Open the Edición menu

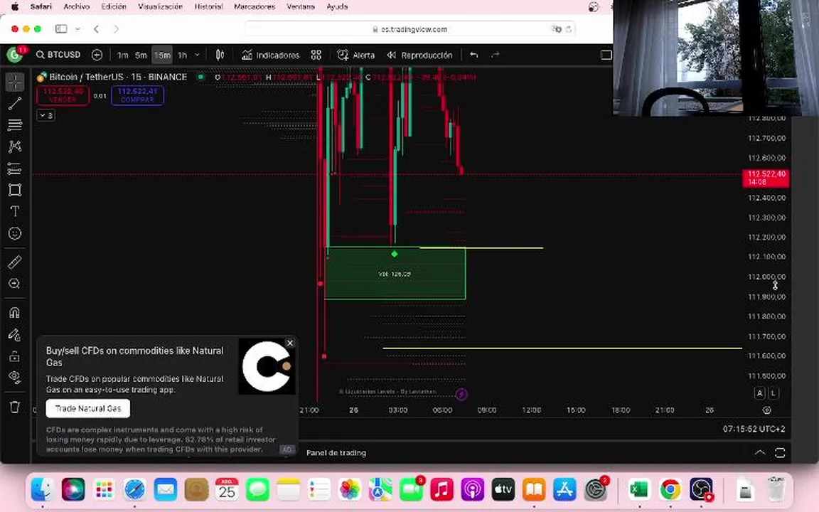114,7
